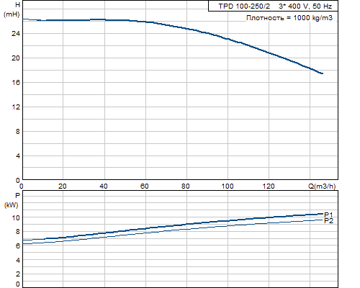
Task: Click the thin P2 curve at its left end
Action: 24,244
